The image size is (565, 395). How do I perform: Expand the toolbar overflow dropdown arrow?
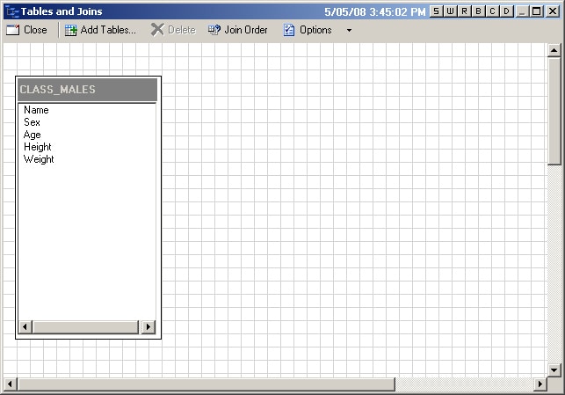coord(349,30)
